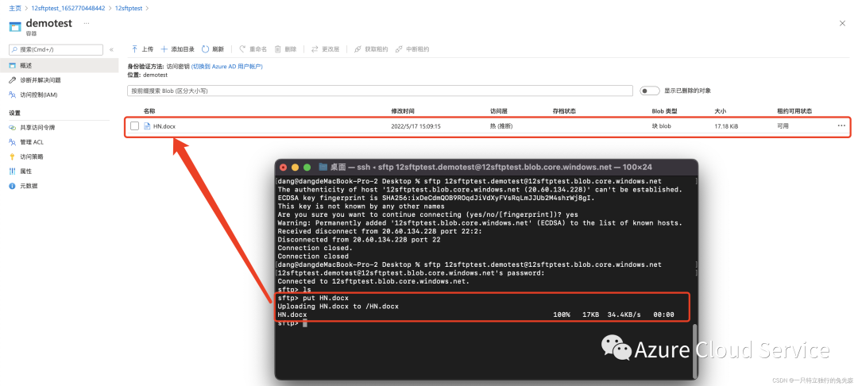Click the swap arrows icon beside 更改层
The image size is (858, 386).
point(315,49)
